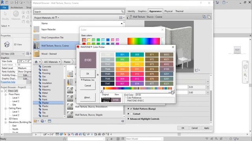Open the Select dropdown on ribbon
Screen dimensions: 252x141
click(x=5, y=26)
